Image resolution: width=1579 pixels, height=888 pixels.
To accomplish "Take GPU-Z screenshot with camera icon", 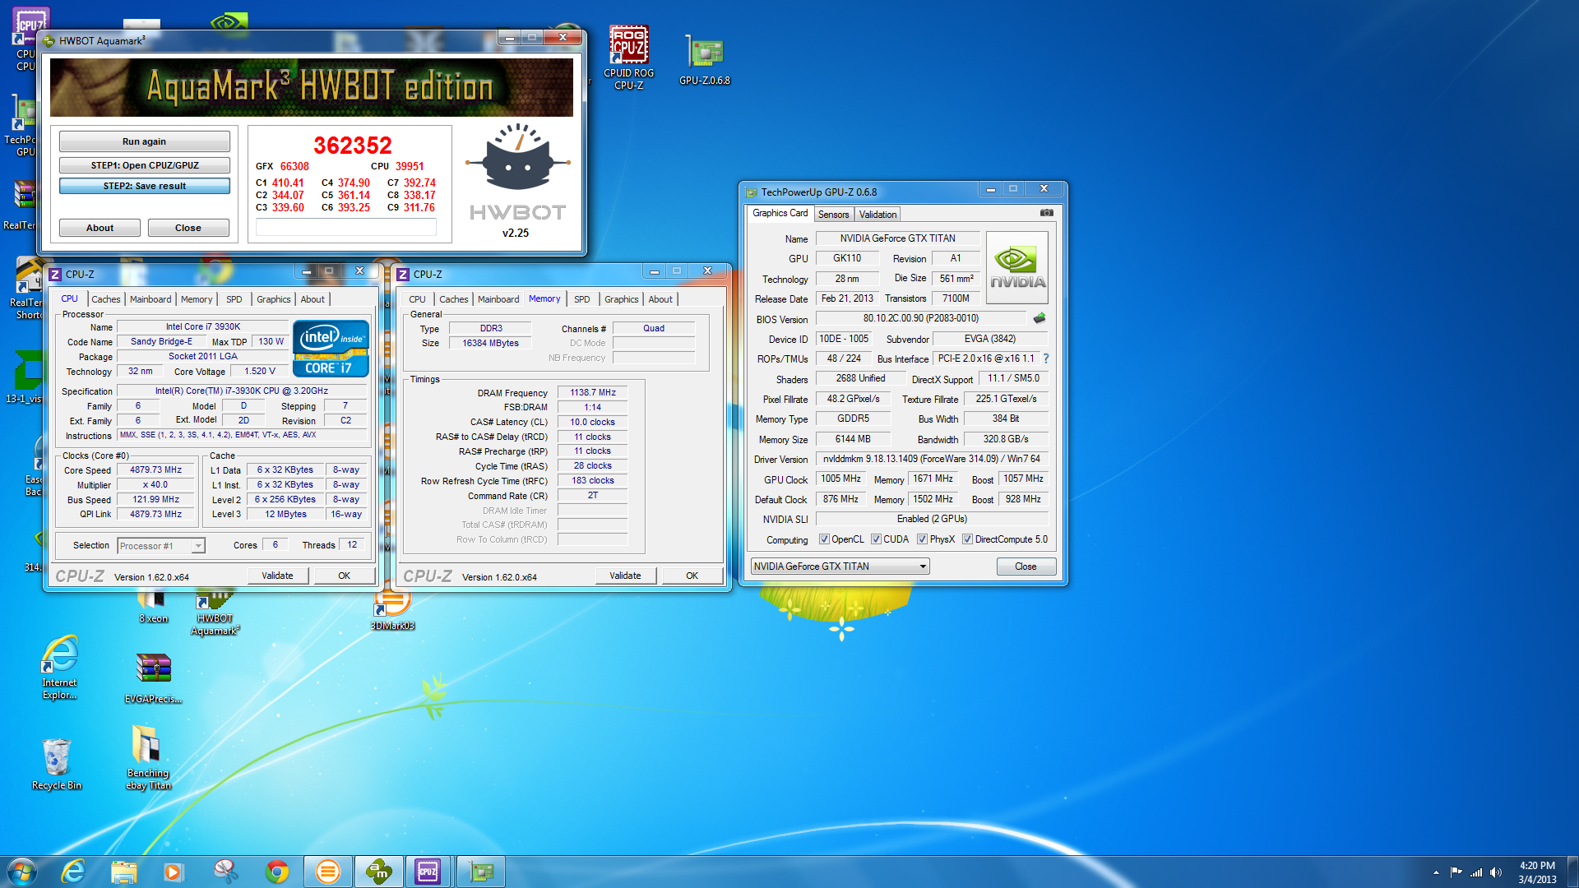I will [1046, 213].
